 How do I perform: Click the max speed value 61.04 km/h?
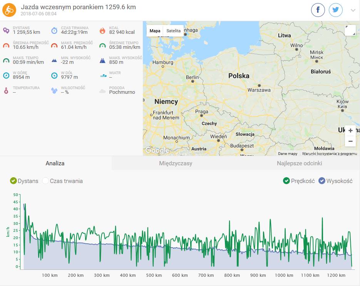74,47
